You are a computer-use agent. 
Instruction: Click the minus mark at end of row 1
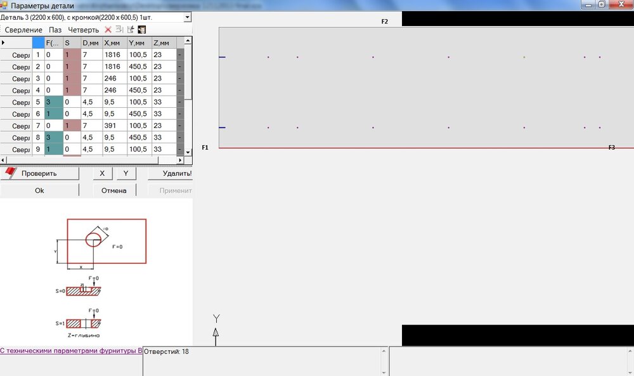tap(179, 55)
